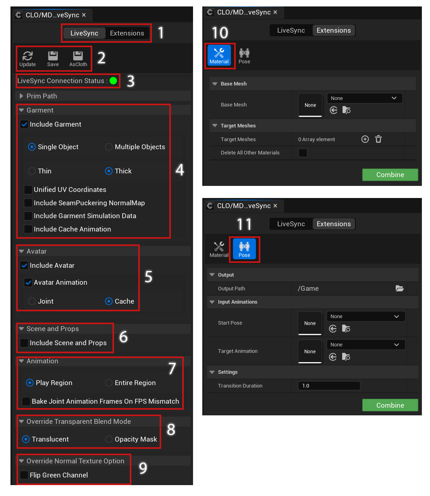Switch to LiveSync tab in Pose panel
Screen dimensions: 430x496
pyautogui.click(x=291, y=224)
